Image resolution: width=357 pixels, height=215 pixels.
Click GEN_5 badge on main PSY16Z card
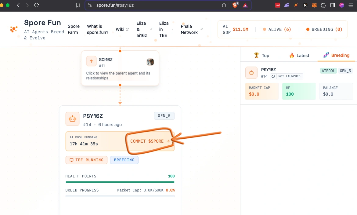pyautogui.click(x=164, y=116)
